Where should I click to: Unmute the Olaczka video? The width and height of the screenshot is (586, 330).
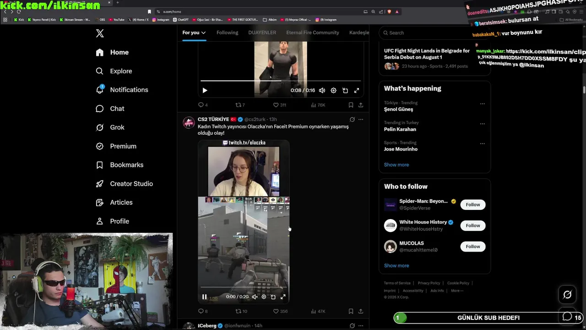pyautogui.click(x=255, y=297)
